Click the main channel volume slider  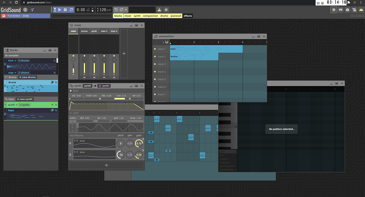pyautogui.click(x=73, y=69)
